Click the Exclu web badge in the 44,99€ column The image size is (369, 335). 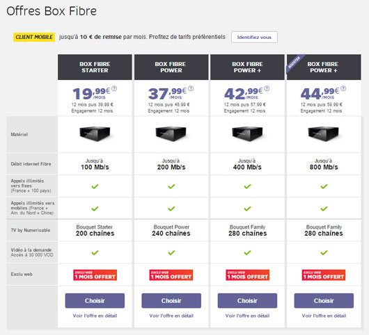pos(324,275)
